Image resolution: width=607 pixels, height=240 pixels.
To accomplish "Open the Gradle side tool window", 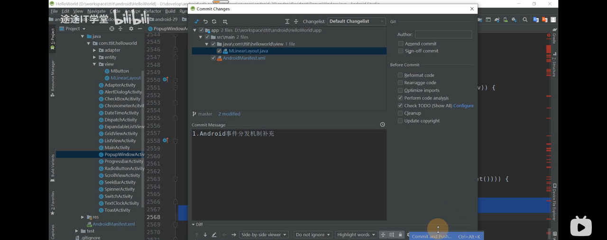I will tap(554, 36).
